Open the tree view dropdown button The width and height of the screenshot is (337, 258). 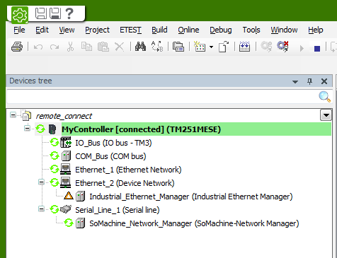(x=326, y=115)
